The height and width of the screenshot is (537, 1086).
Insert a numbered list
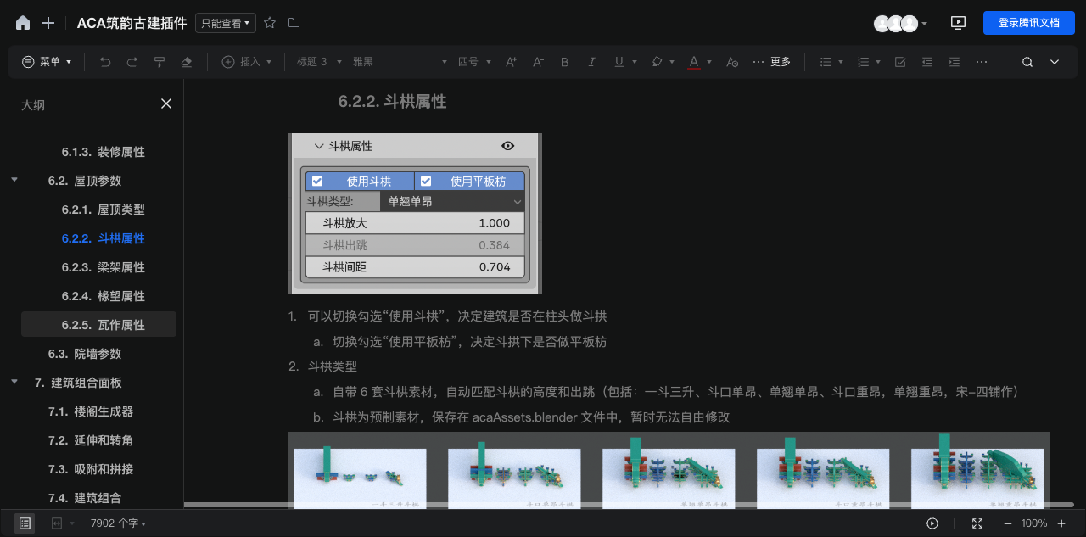[863, 62]
